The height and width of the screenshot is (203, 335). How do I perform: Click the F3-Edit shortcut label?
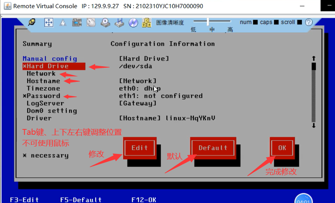(x=24, y=200)
